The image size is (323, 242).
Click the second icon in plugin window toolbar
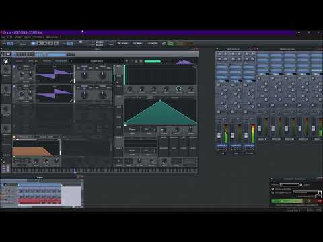pyautogui.click(x=8, y=54)
